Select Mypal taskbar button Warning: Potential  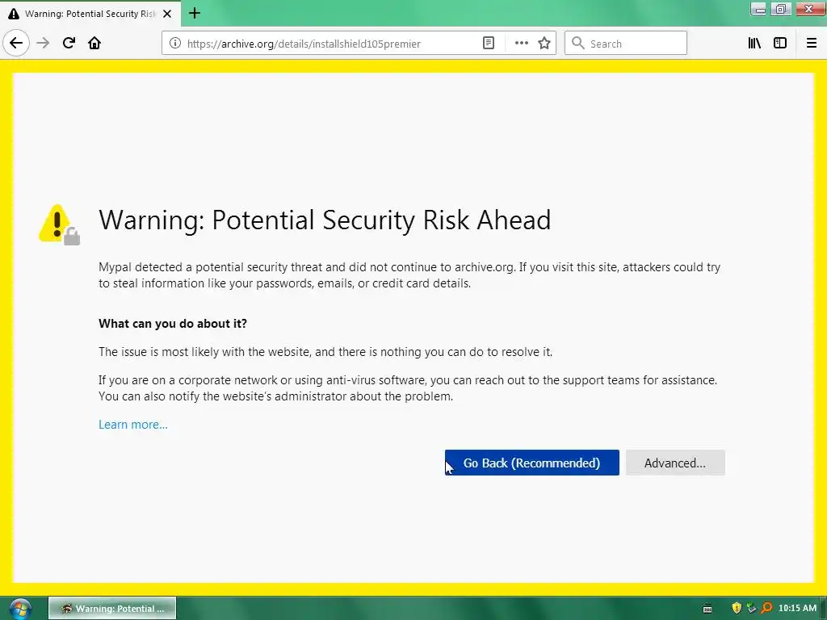(x=112, y=609)
